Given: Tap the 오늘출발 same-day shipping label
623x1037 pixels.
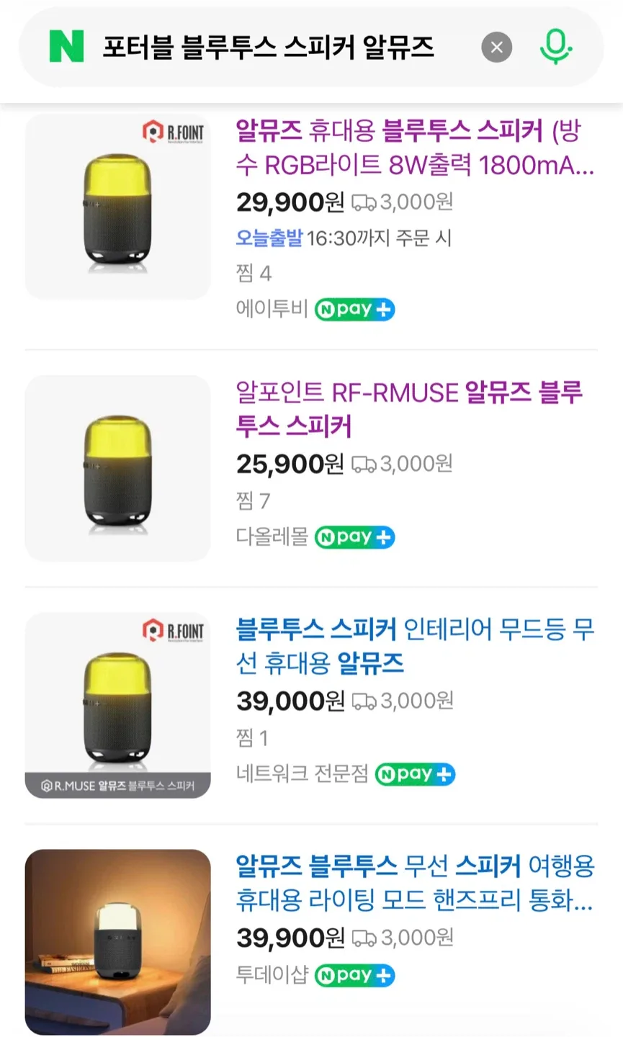Looking at the screenshot, I should [269, 238].
